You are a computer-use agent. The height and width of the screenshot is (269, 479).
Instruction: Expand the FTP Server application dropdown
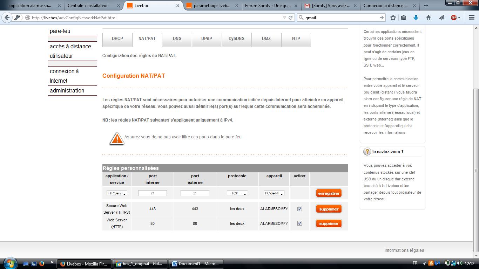click(117, 193)
